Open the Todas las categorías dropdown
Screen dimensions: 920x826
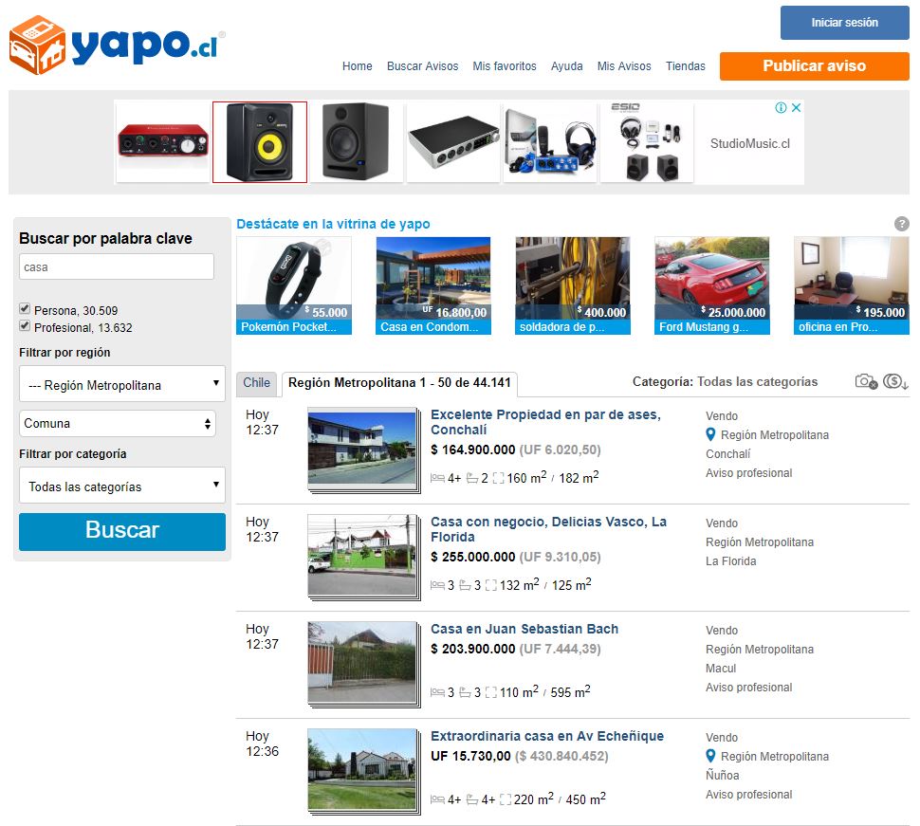tap(122, 486)
